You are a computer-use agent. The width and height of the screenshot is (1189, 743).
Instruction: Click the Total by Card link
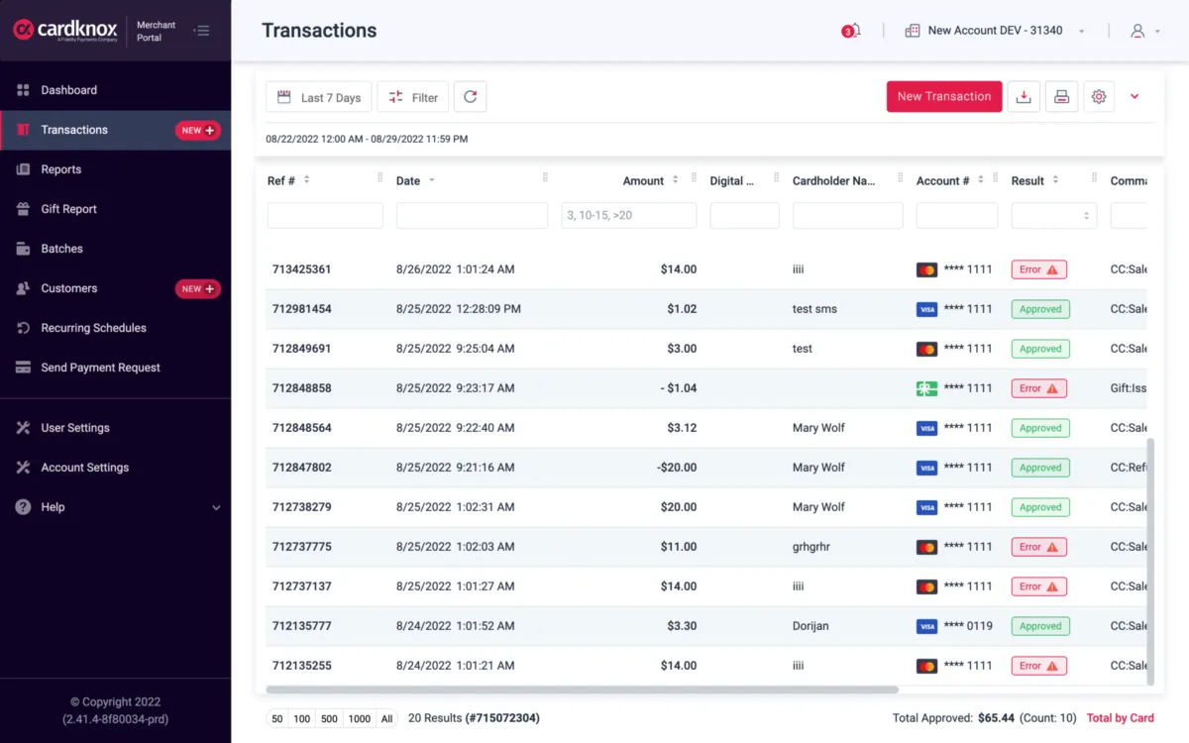(1121, 718)
